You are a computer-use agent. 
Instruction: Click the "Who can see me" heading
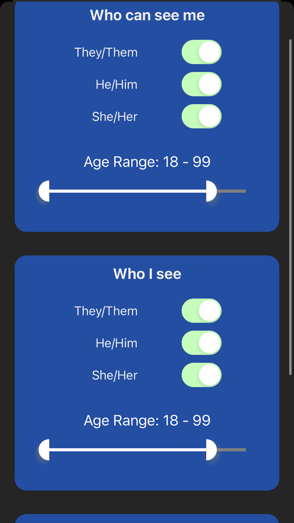147,16
